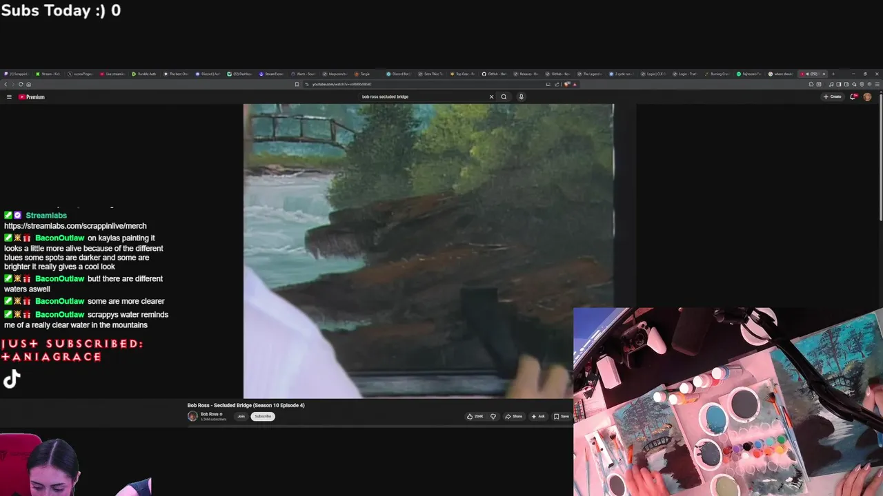Open the Bob Ross channel avatar

pyautogui.click(x=192, y=416)
